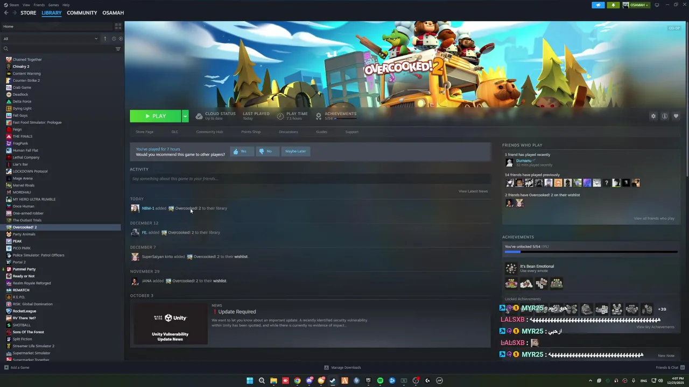Click Add a Game button
This screenshot has height=387, width=689.
pyautogui.click(x=17, y=368)
